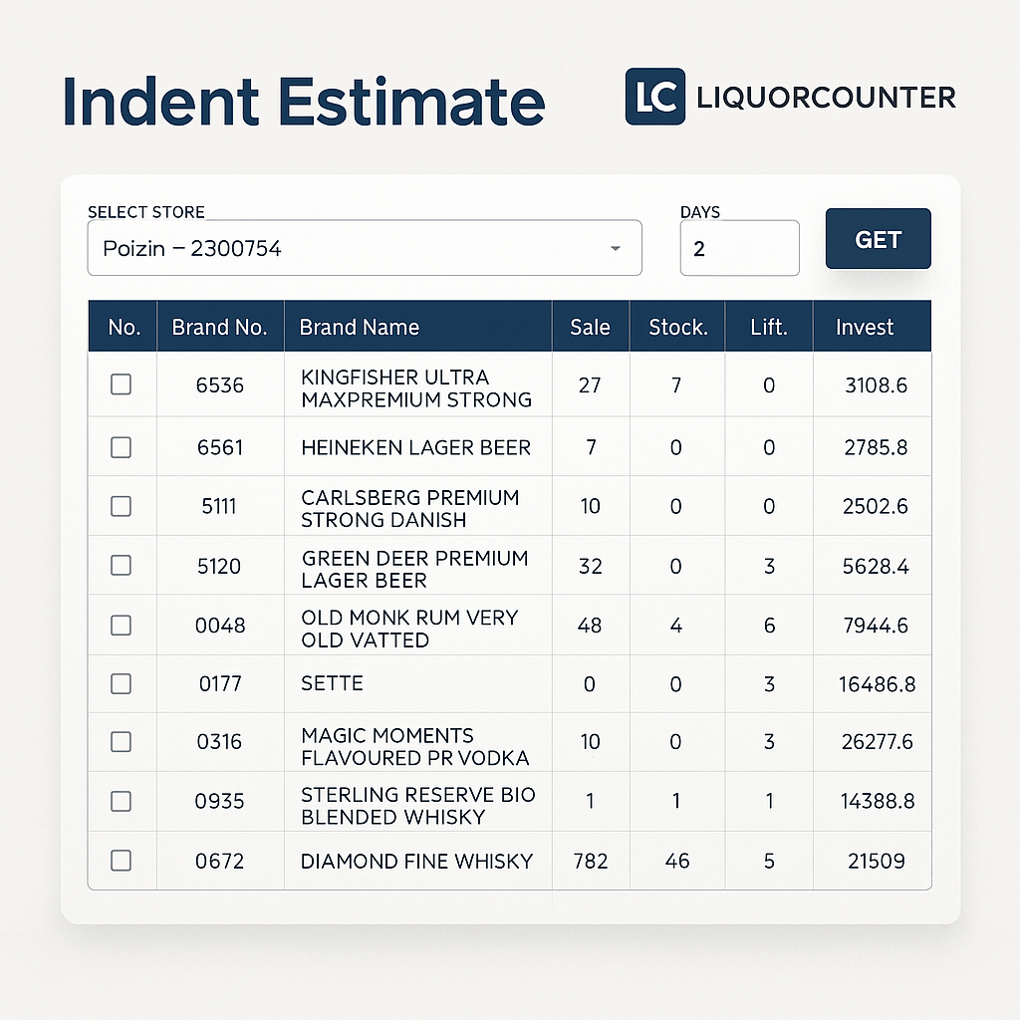Sort by the Sale column header

tap(590, 327)
